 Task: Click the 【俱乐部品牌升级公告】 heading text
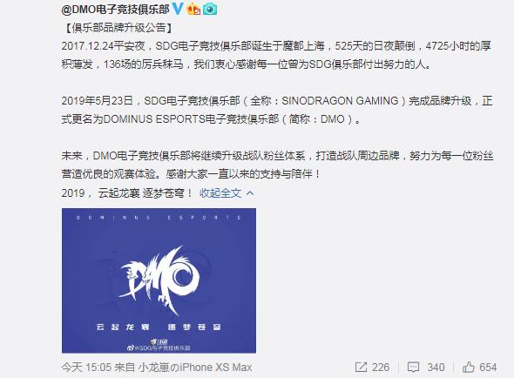tap(117, 28)
